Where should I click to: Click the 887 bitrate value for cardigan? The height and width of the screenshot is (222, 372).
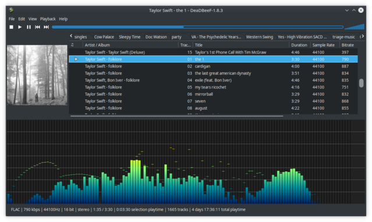(345, 66)
